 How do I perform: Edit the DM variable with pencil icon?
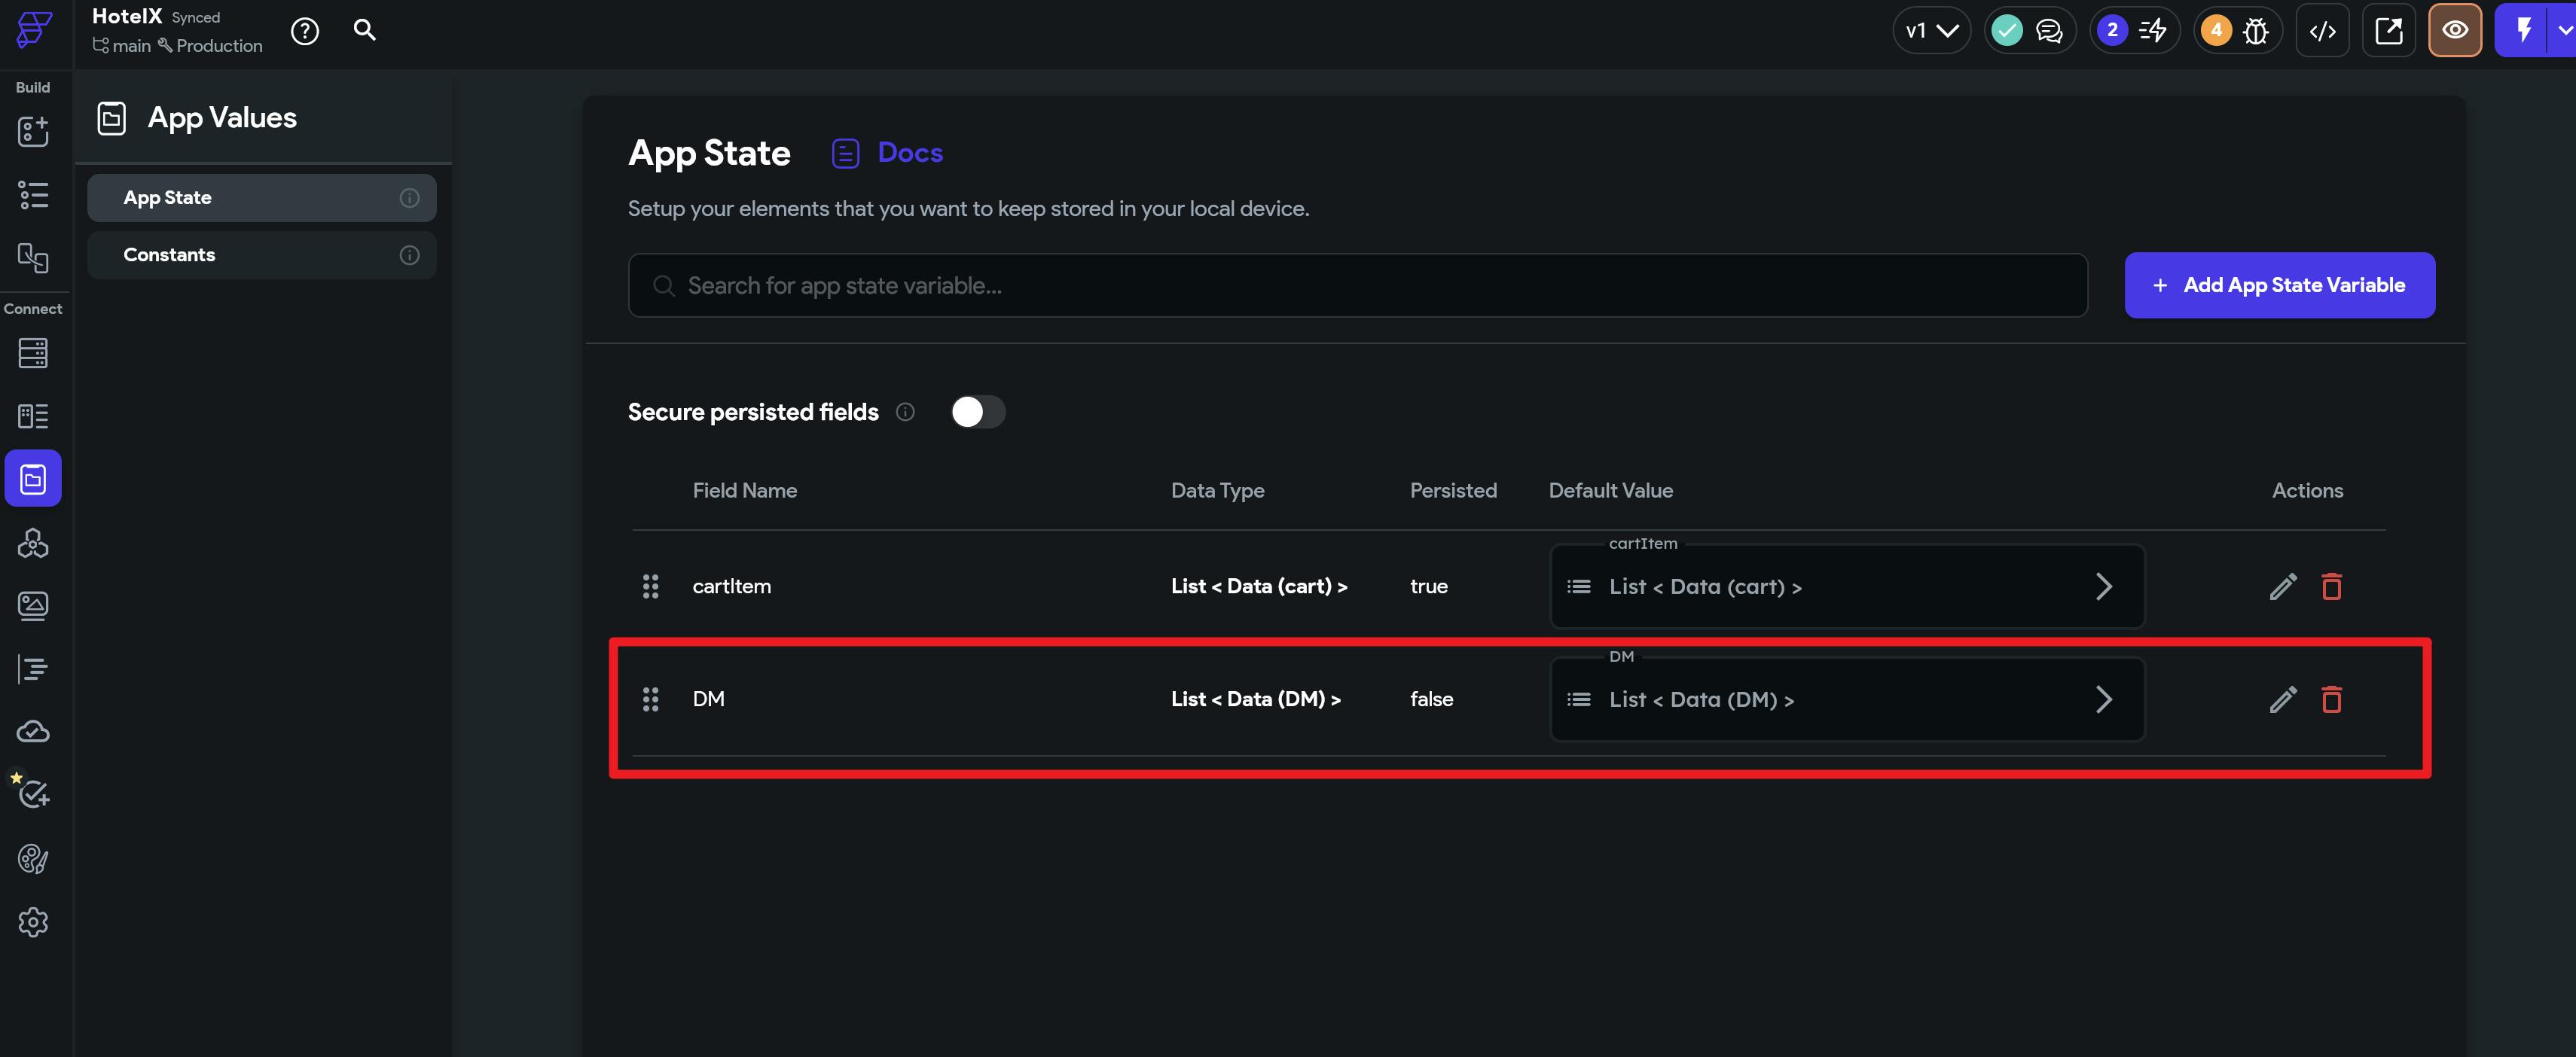[x=2283, y=699]
